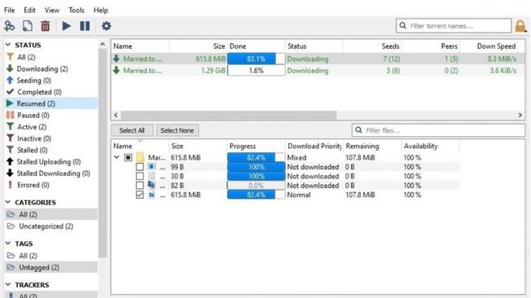This screenshot has width=531, height=298.
Task: Click the torrent list horizontal scrollbar thumb
Action: click(x=229, y=115)
